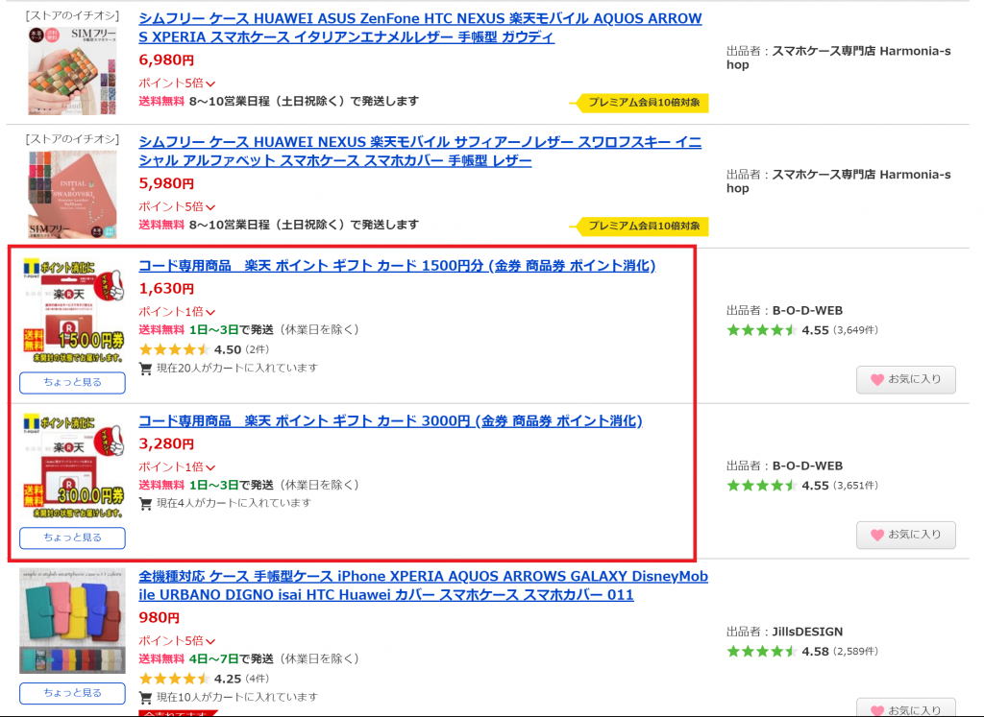Expand ポイント5倍 under the 5,980円 item

[x=177, y=206]
